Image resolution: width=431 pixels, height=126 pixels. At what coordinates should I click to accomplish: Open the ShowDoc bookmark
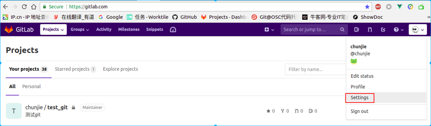coord(367,17)
